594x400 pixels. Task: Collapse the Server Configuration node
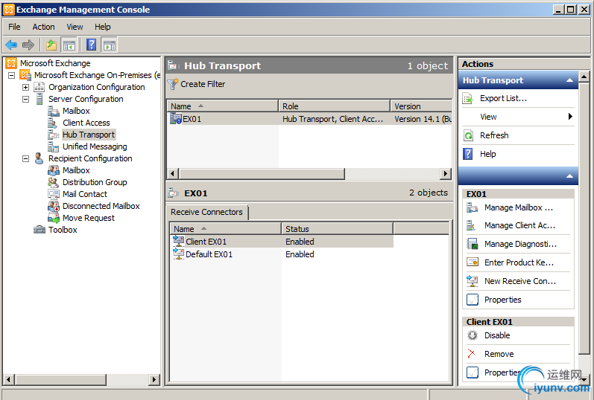[25, 99]
